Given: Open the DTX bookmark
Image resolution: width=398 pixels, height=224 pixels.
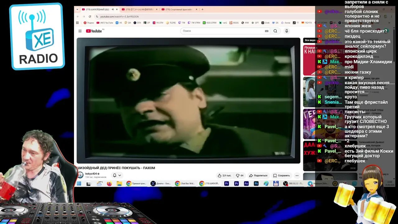Looking at the screenshot, I should [x=137, y=23].
